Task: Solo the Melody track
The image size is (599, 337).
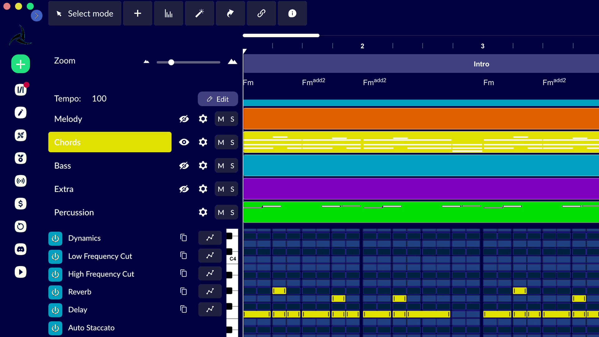Action: click(x=232, y=119)
